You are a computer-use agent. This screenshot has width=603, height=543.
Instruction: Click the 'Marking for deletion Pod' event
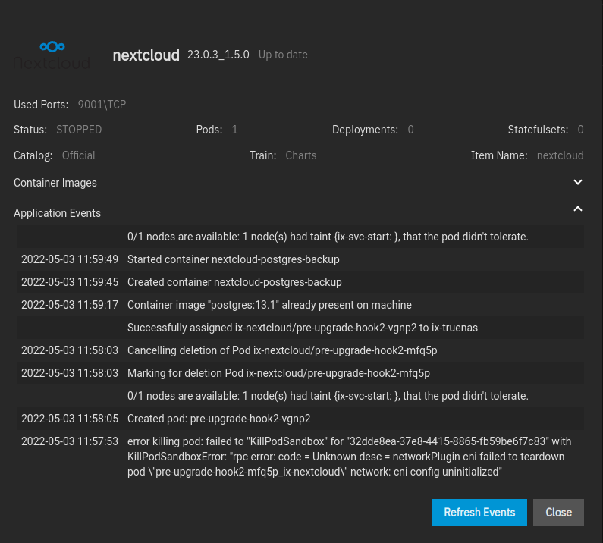[279, 373]
